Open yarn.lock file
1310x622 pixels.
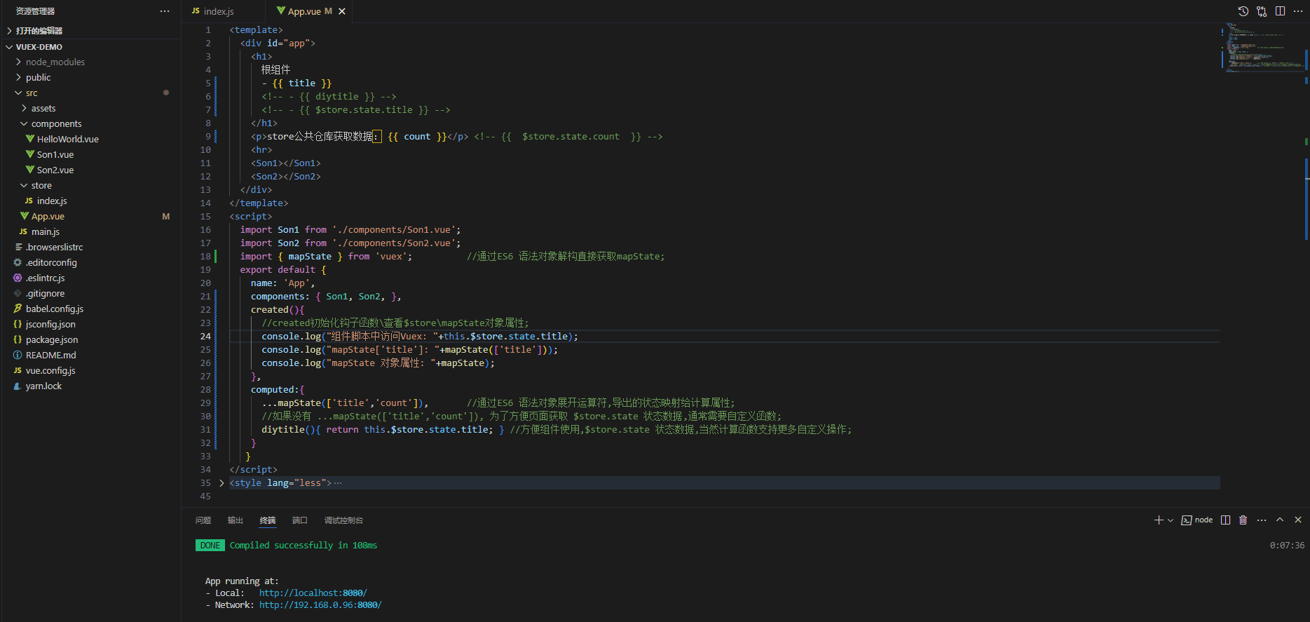[x=91, y=386]
